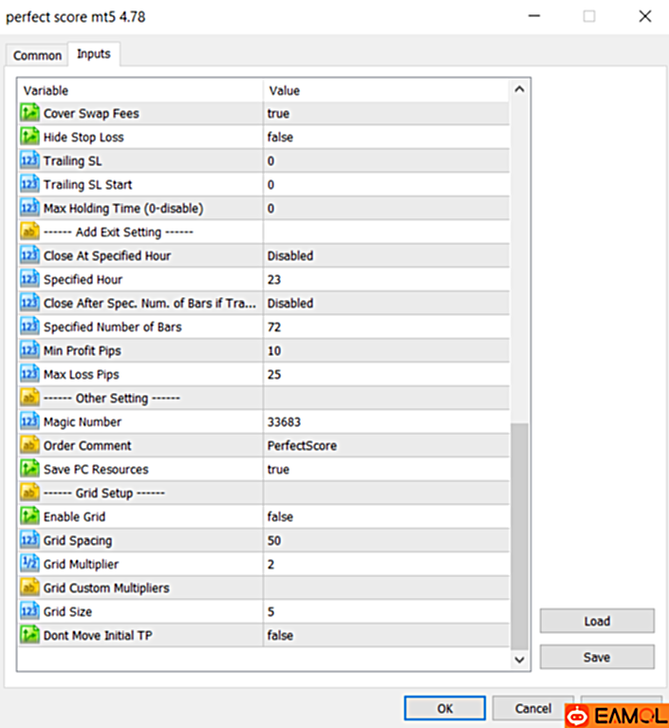The image size is (669, 728).
Task: Toggle Dont Move Initial TP false value
Action: (x=386, y=635)
